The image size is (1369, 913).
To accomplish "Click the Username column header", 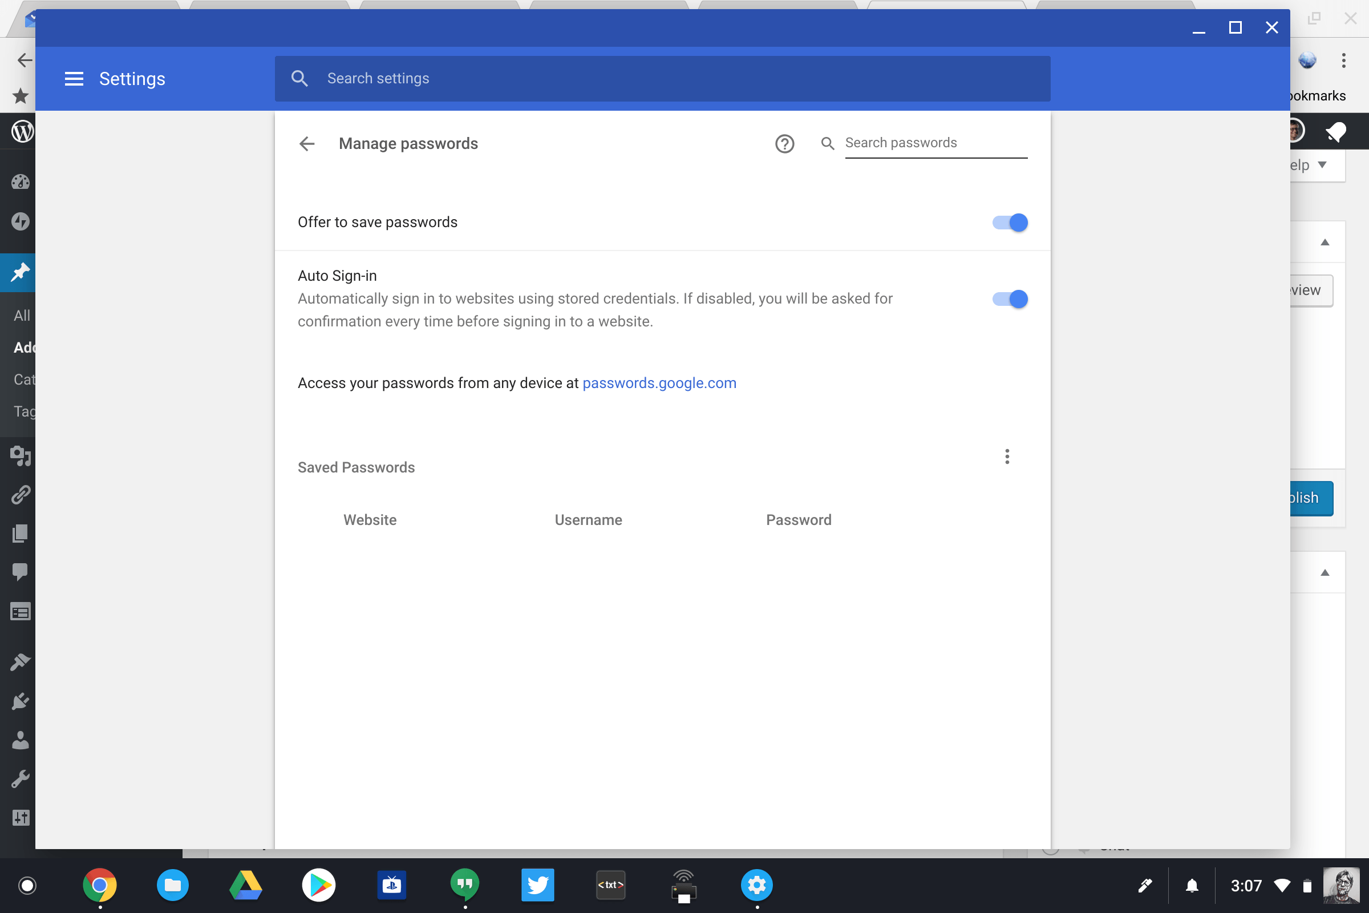I will (x=589, y=520).
